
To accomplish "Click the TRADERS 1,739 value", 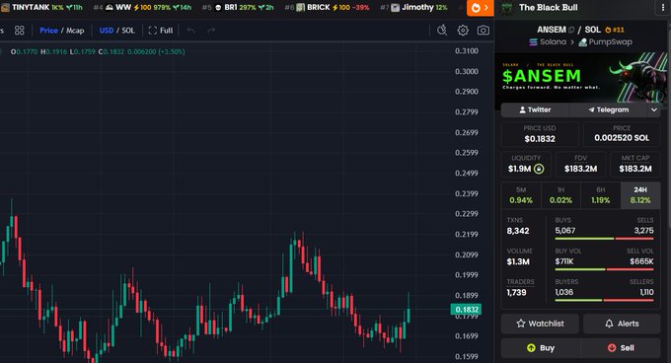I will [x=516, y=292].
